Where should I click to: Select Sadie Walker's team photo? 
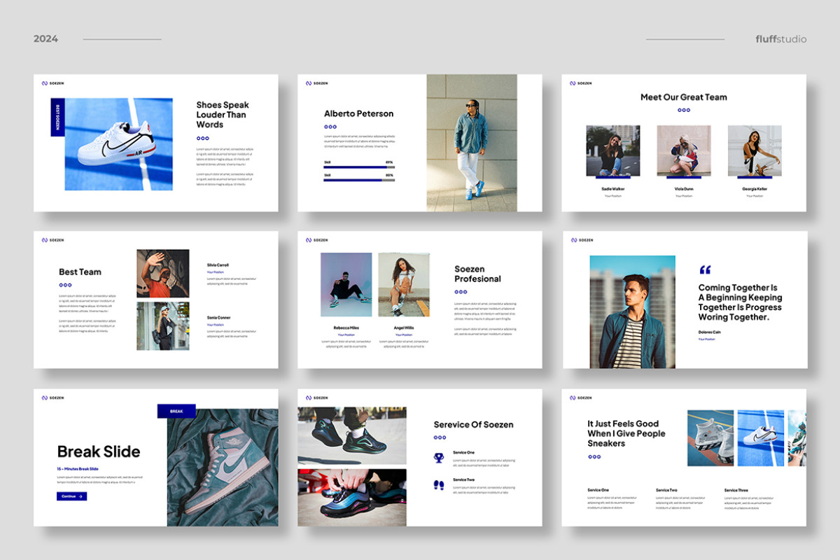tap(613, 150)
